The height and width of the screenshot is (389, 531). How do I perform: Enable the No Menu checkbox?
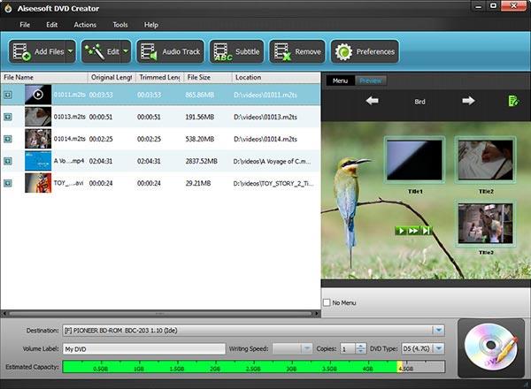(327, 302)
